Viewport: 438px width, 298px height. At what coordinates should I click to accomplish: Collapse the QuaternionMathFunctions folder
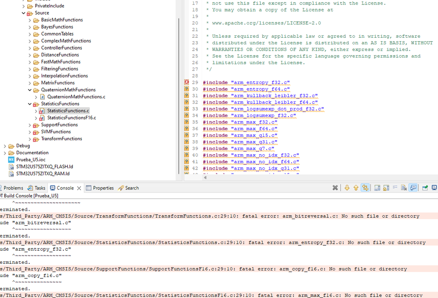(30, 90)
